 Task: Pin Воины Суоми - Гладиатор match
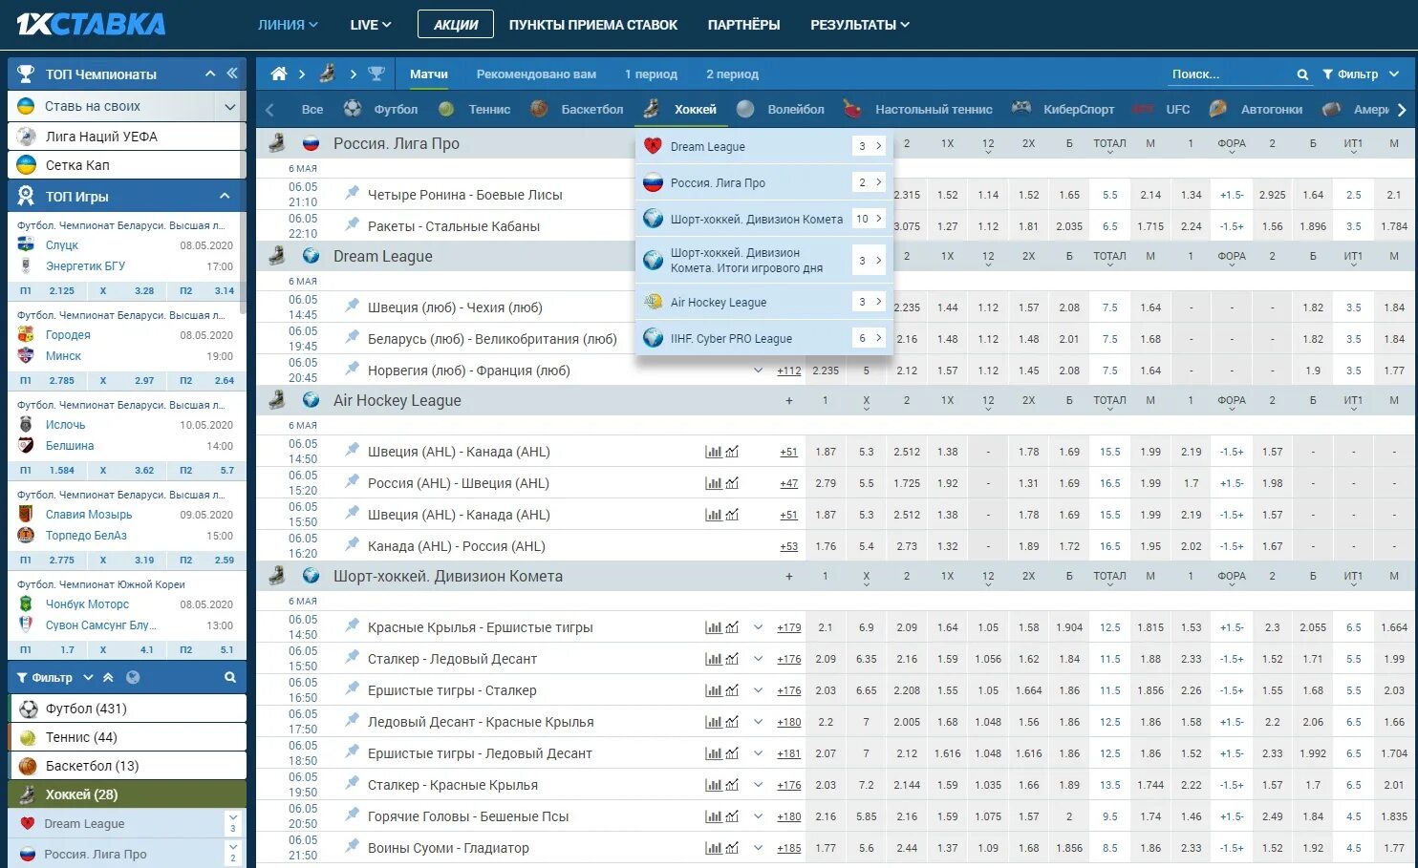click(x=352, y=846)
